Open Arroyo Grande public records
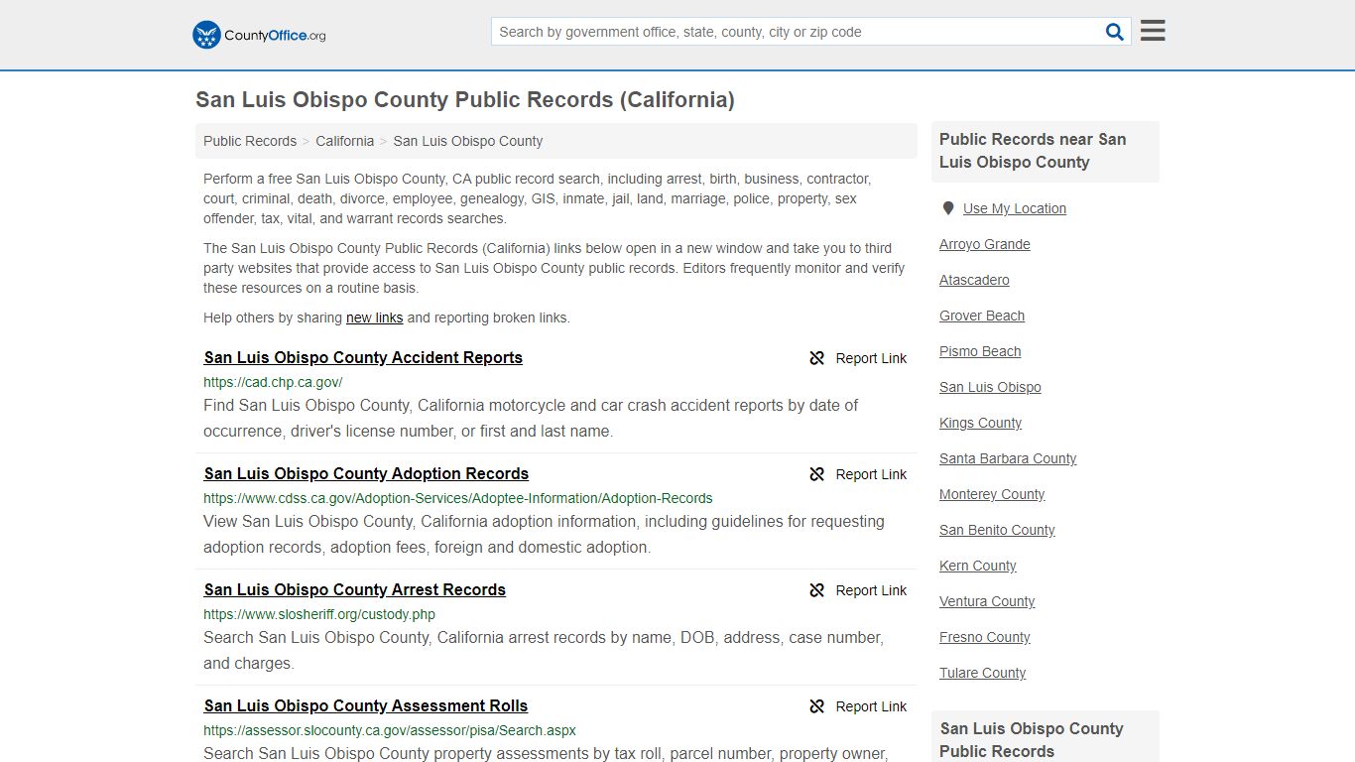Image resolution: width=1355 pixels, height=762 pixels. 985,244
